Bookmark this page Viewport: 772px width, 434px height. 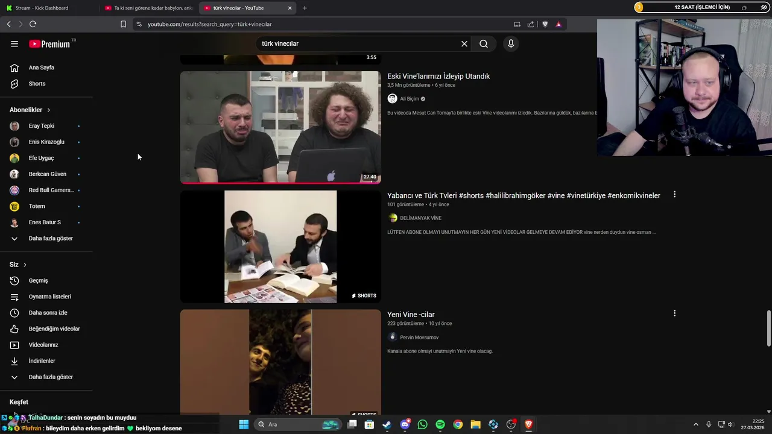click(124, 24)
